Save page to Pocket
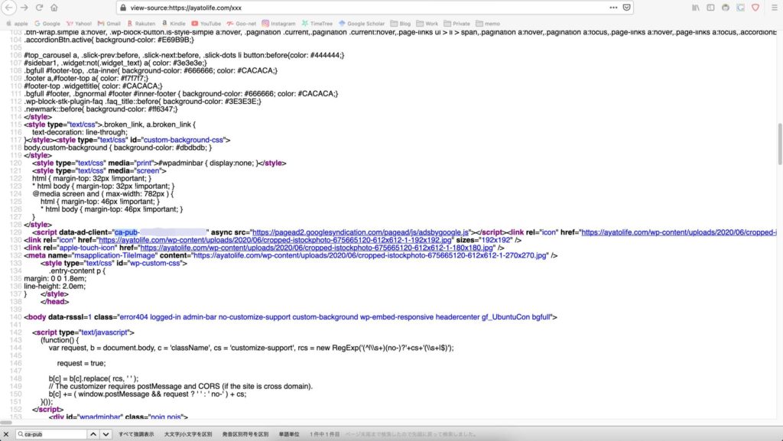Image resolution: width=783 pixels, height=441 pixels. 627,8
